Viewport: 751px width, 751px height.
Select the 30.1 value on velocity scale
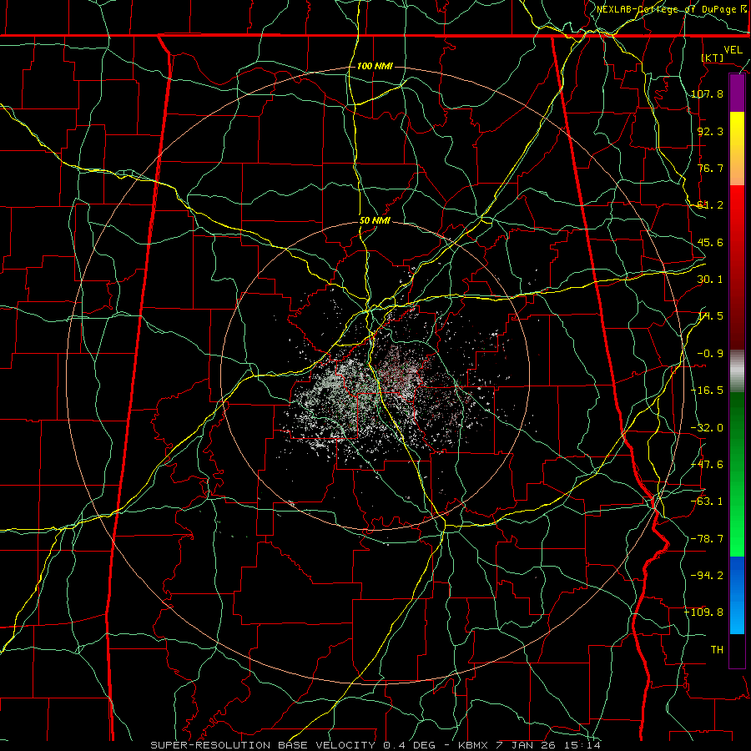click(710, 280)
